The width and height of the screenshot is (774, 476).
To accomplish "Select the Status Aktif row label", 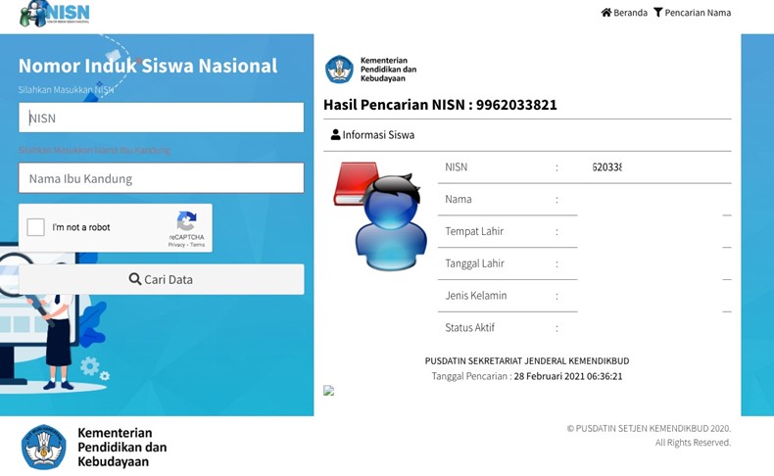I will click(469, 327).
